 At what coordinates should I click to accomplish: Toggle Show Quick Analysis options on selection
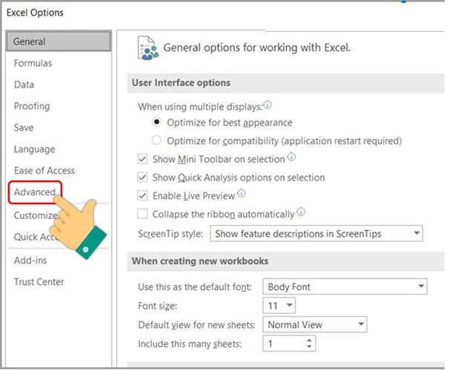coord(142,178)
